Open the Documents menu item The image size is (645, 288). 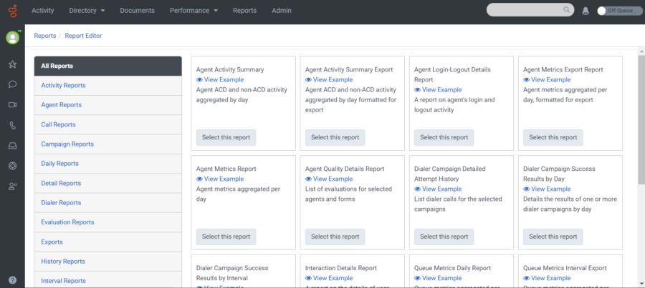tap(138, 11)
